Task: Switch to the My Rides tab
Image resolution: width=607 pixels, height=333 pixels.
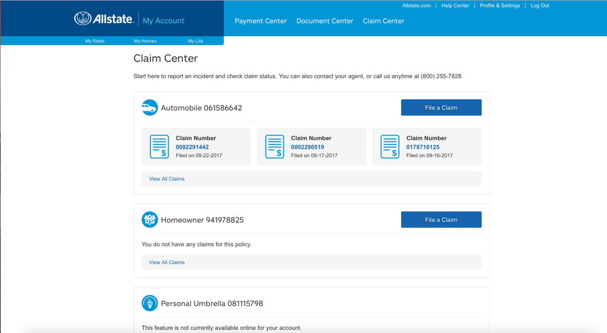Action: 95,41
